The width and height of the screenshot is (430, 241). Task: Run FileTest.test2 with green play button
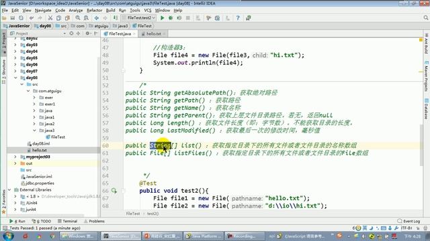point(163,18)
